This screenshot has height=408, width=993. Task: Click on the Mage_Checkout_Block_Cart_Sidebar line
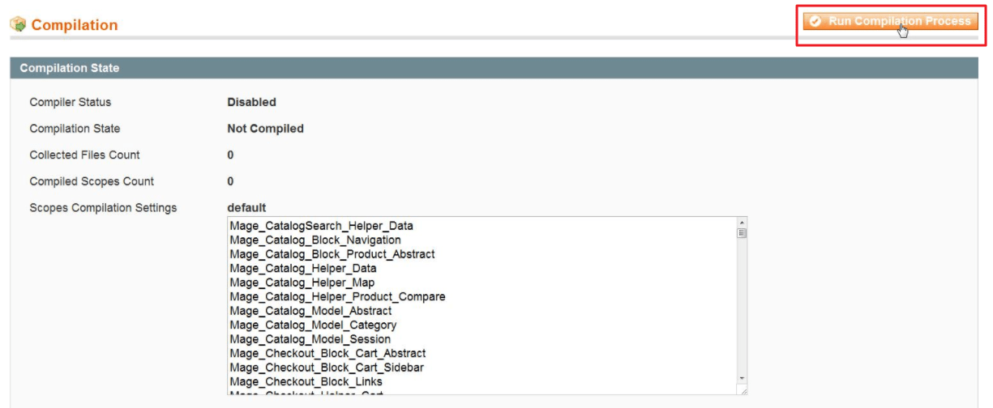tap(327, 368)
